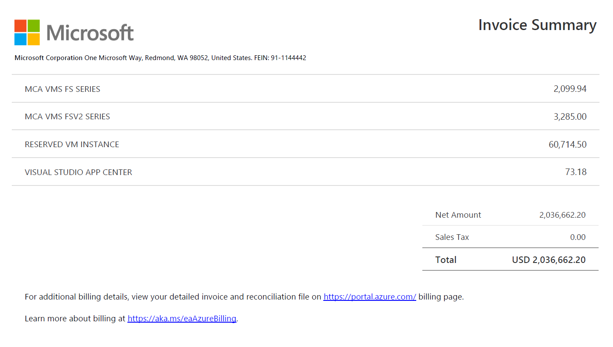Click the 'For additional billing details' sentence

244,297
